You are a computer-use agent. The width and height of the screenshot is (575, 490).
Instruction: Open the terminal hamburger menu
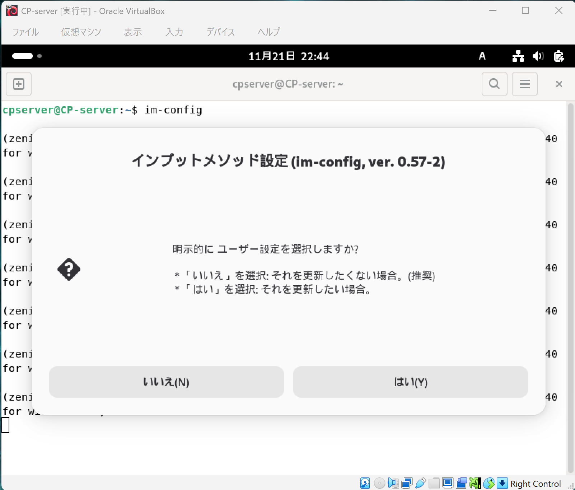tap(524, 84)
